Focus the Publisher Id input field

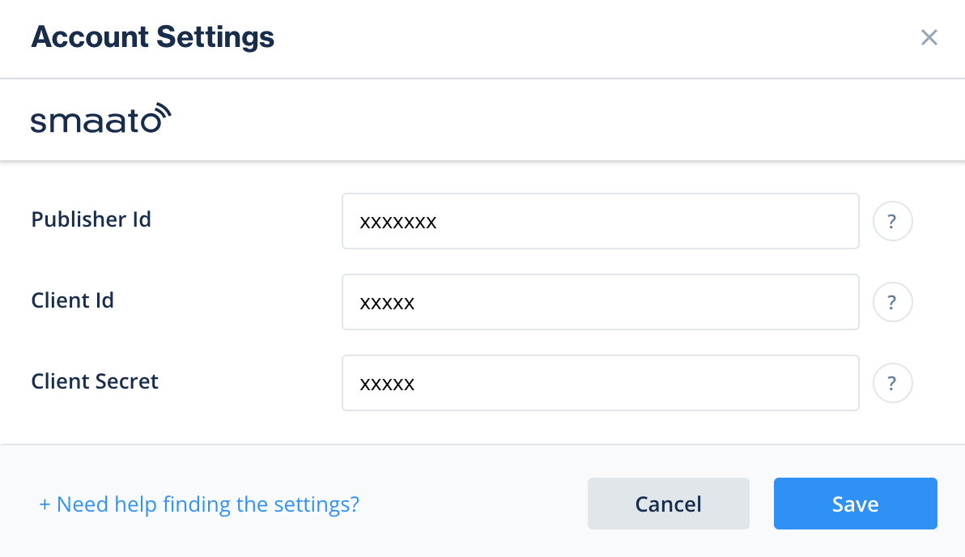click(x=600, y=221)
